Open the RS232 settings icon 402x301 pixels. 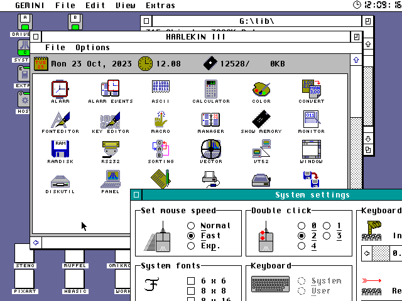[x=111, y=149]
